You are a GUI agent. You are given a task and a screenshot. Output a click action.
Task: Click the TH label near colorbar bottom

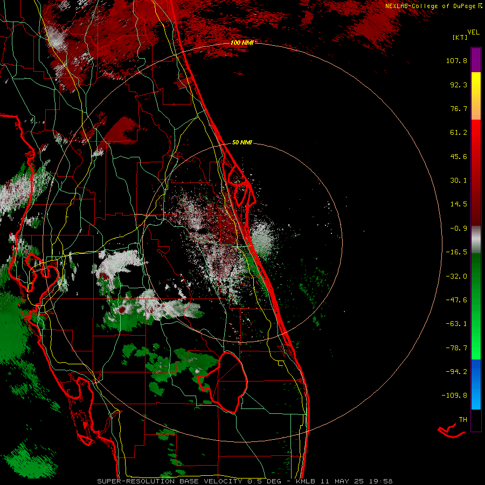click(x=463, y=420)
